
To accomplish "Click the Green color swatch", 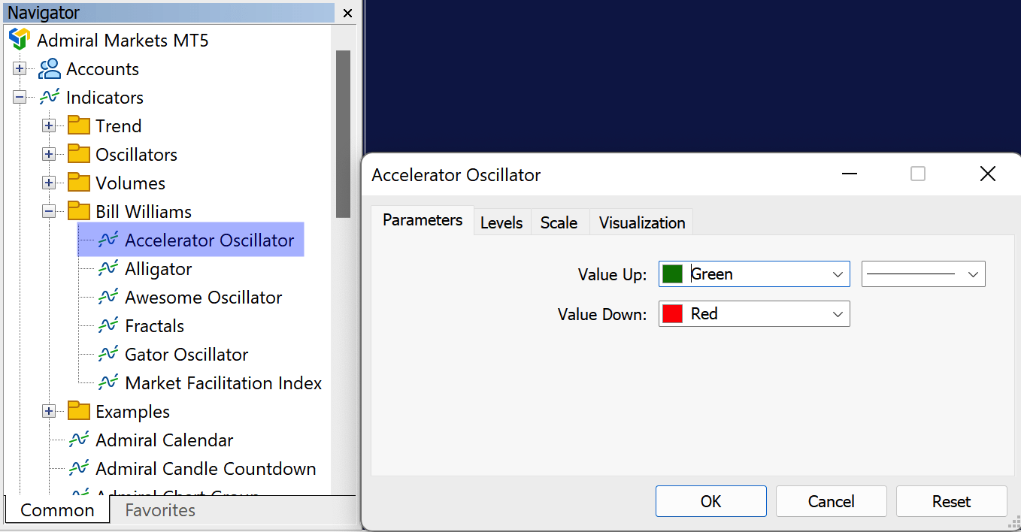I will point(673,274).
